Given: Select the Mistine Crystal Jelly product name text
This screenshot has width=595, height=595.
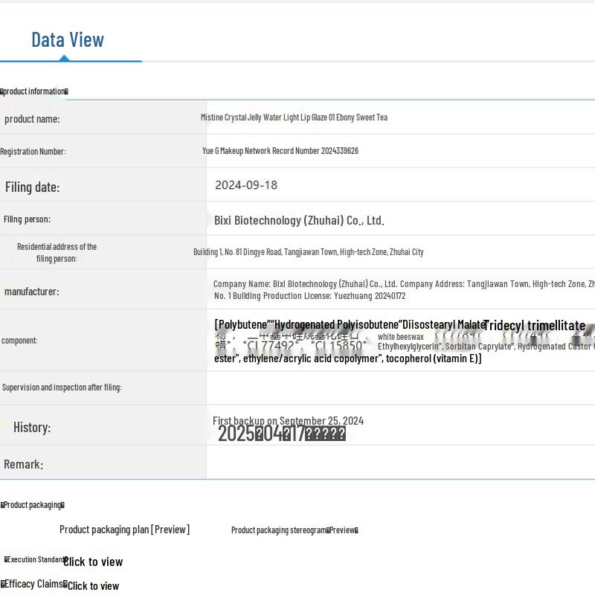Looking at the screenshot, I should pos(294,118).
